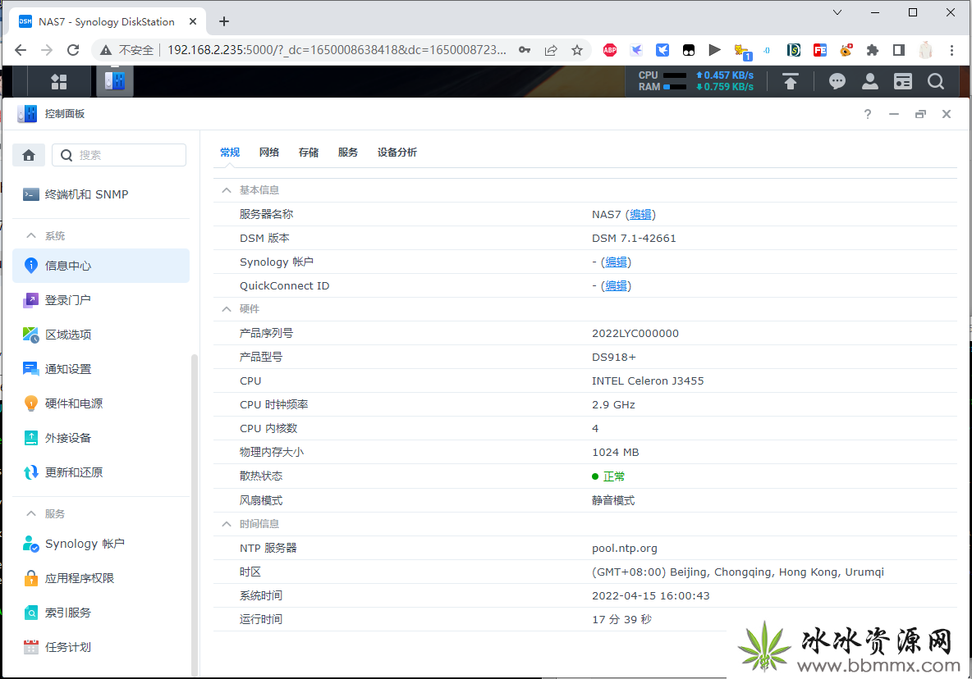Collapse the 服务 section in sidebar
972x679 pixels.
pos(31,513)
